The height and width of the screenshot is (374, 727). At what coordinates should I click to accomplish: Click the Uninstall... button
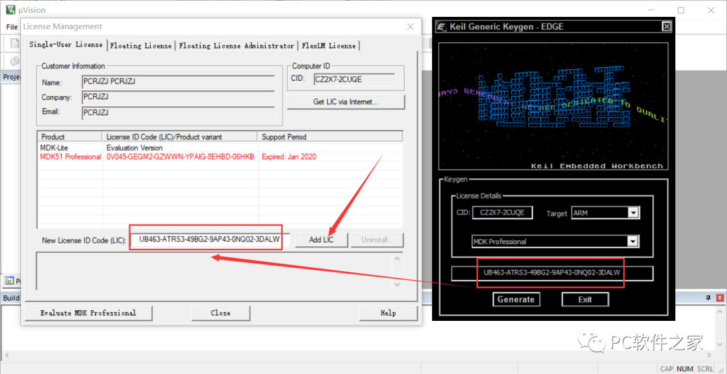[x=377, y=240]
